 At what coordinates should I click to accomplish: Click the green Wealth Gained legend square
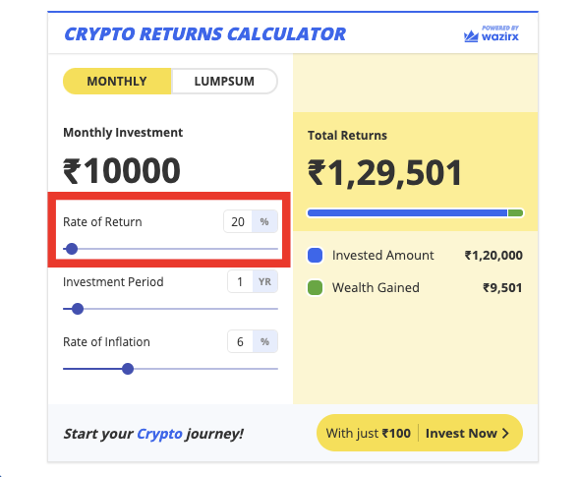315,287
